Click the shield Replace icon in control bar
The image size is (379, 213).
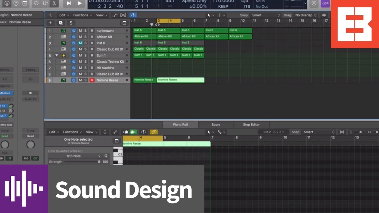click(314, 3)
